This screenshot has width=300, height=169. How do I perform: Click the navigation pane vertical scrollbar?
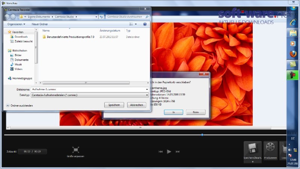click(36, 48)
